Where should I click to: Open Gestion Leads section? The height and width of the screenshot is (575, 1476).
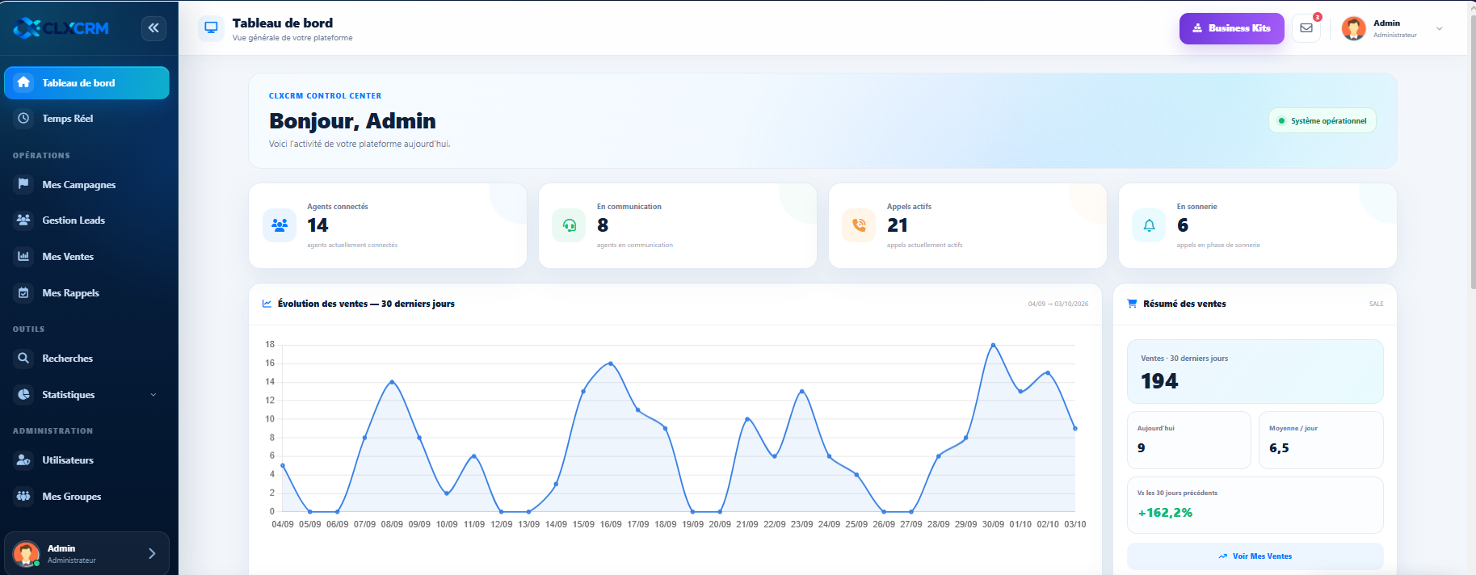pyautogui.click(x=86, y=220)
